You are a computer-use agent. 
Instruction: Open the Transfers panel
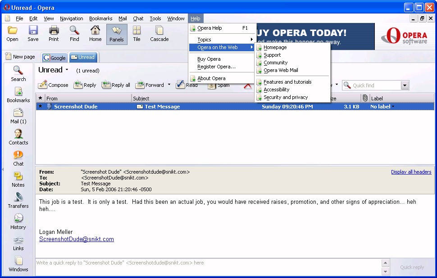pos(18,200)
